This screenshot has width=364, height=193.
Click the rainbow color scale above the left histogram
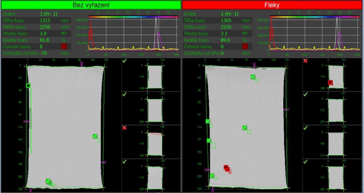tap(133, 17)
